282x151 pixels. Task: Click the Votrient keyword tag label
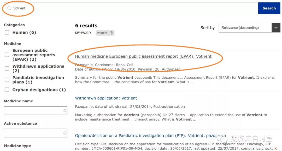pos(102,33)
